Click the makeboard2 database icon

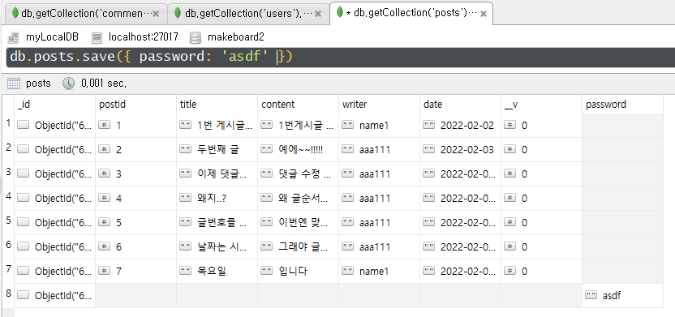point(196,37)
